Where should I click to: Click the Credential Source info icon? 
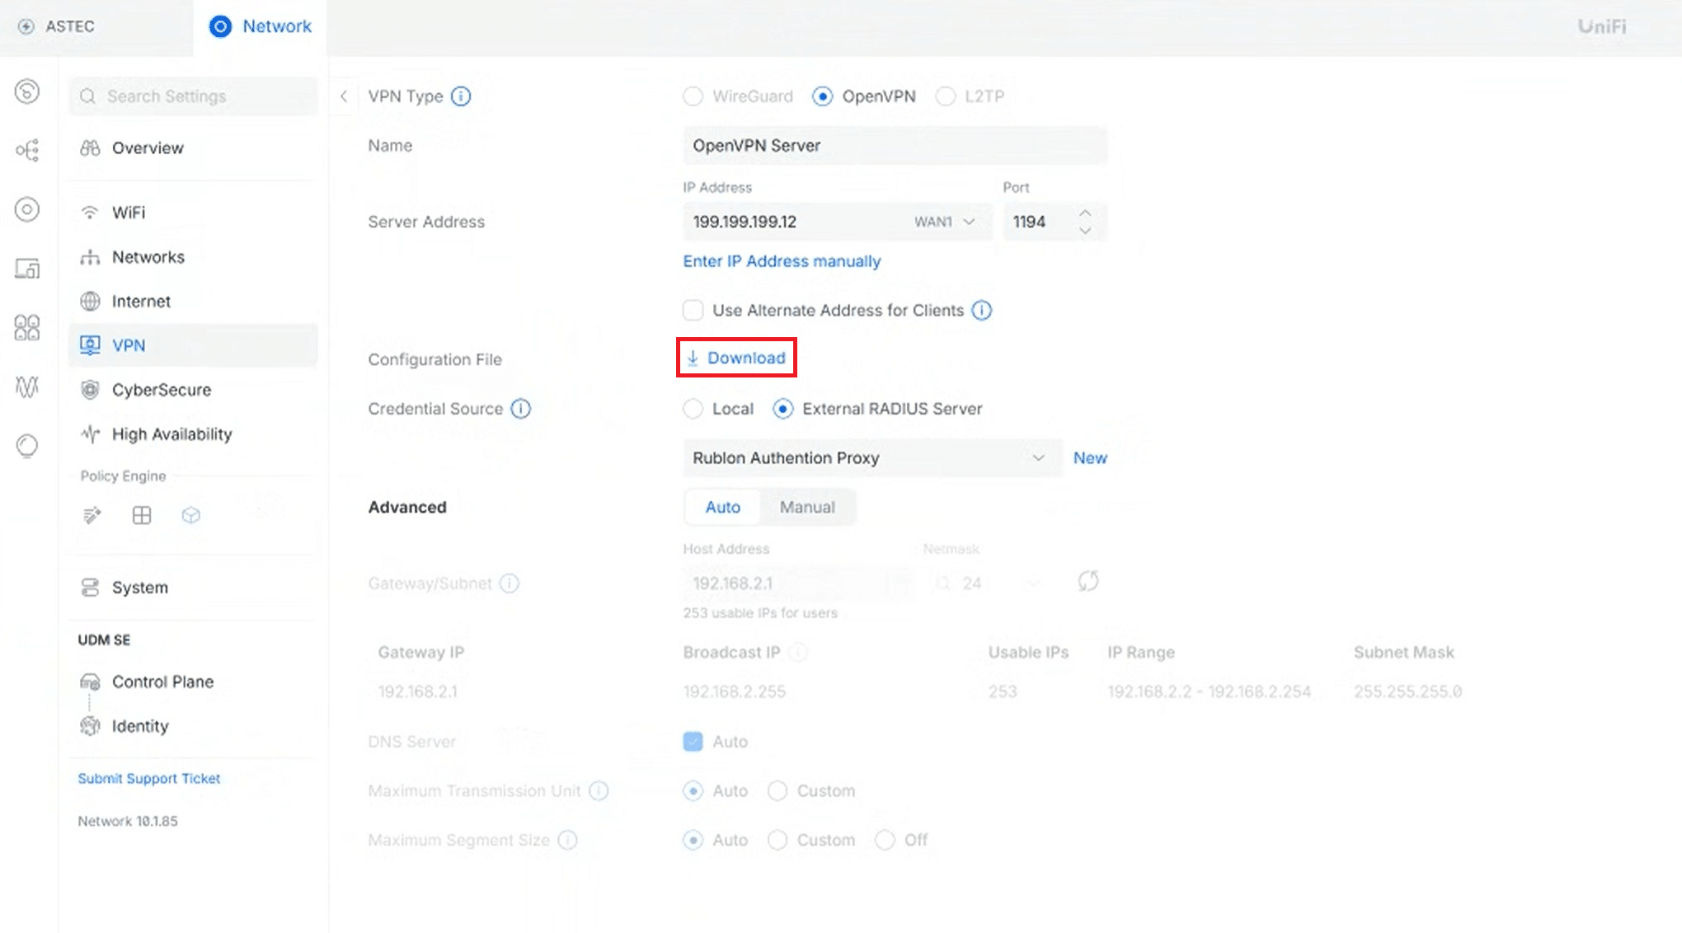(x=520, y=409)
